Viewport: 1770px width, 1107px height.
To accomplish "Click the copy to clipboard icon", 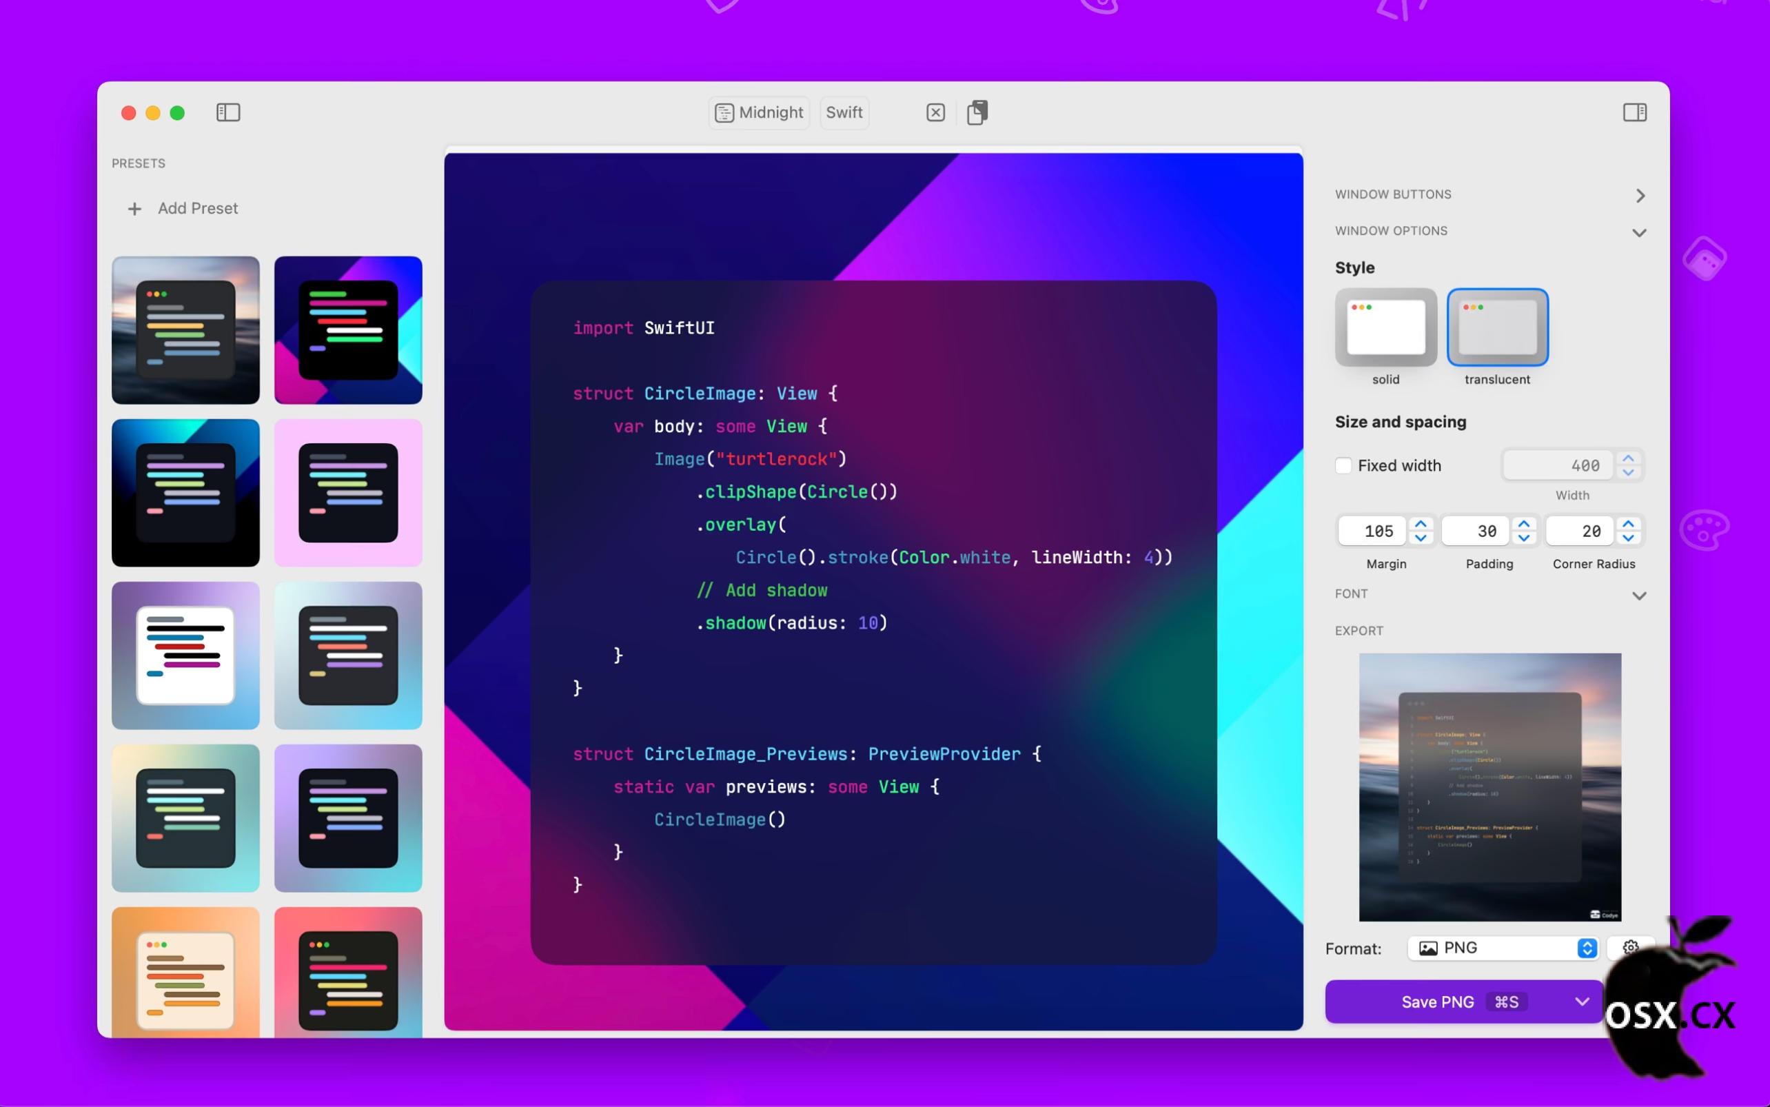I will coord(977,112).
